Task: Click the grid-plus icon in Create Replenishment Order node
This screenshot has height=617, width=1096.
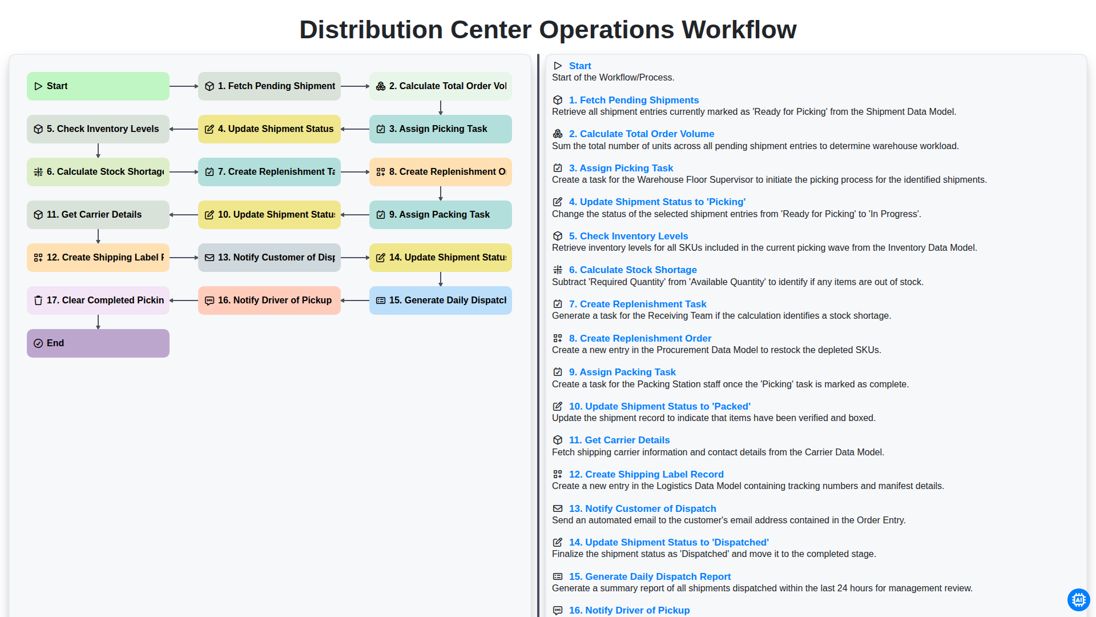Action: coord(381,172)
